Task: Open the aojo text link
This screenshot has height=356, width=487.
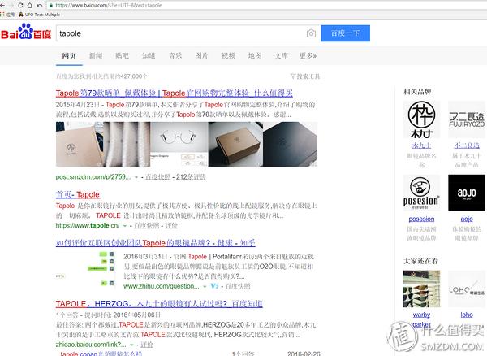Action: tap(467, 219)
